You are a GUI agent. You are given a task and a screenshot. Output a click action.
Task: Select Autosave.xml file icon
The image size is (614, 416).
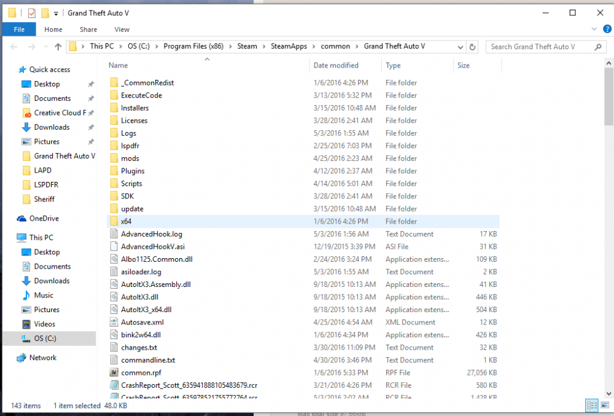coord(114,323)
